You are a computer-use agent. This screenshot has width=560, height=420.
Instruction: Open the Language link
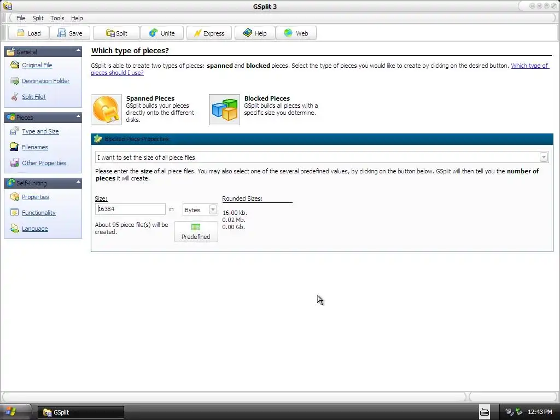pyautogui.click(x=34, y=229)
